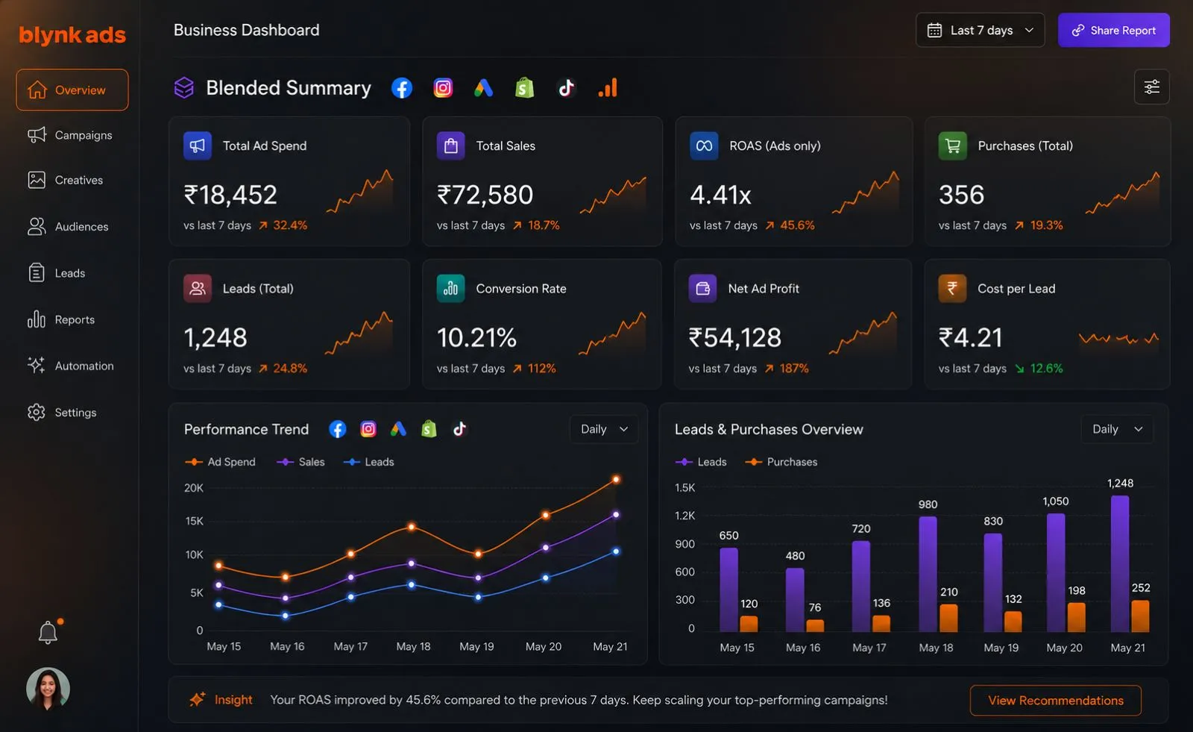Click the May 18 leads bar labeled 980
This screenshot has width=1193, height=732.
tap(928, 575)
